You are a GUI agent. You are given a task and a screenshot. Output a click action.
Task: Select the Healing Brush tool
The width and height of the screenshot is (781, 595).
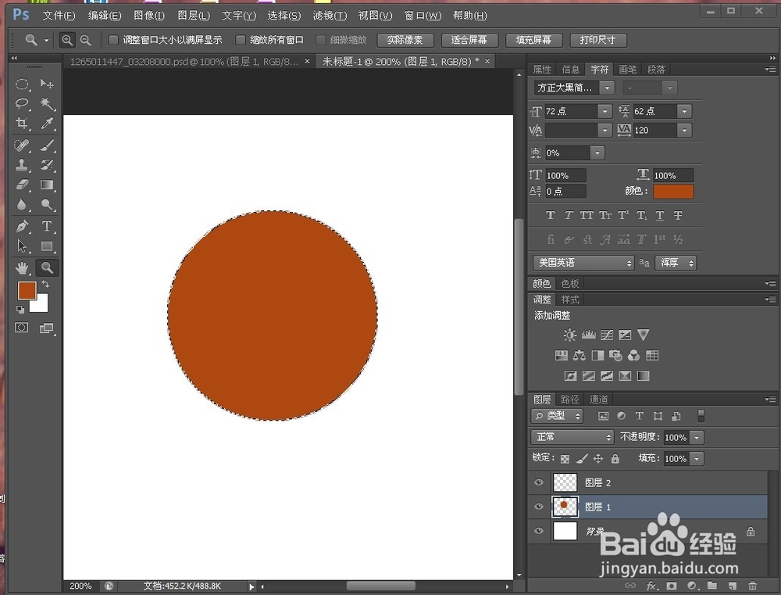tap(21, 145)
